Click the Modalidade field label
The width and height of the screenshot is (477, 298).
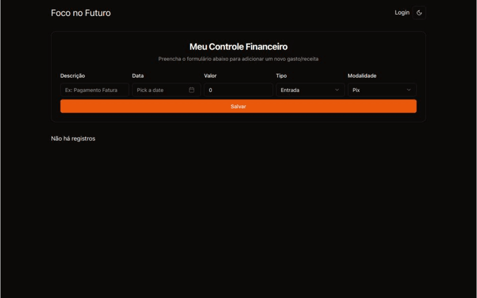pos(362,76)
